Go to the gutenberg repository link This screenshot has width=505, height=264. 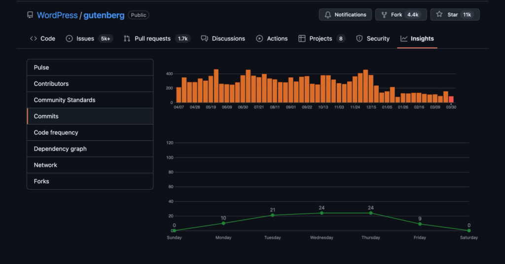[104, 15]
